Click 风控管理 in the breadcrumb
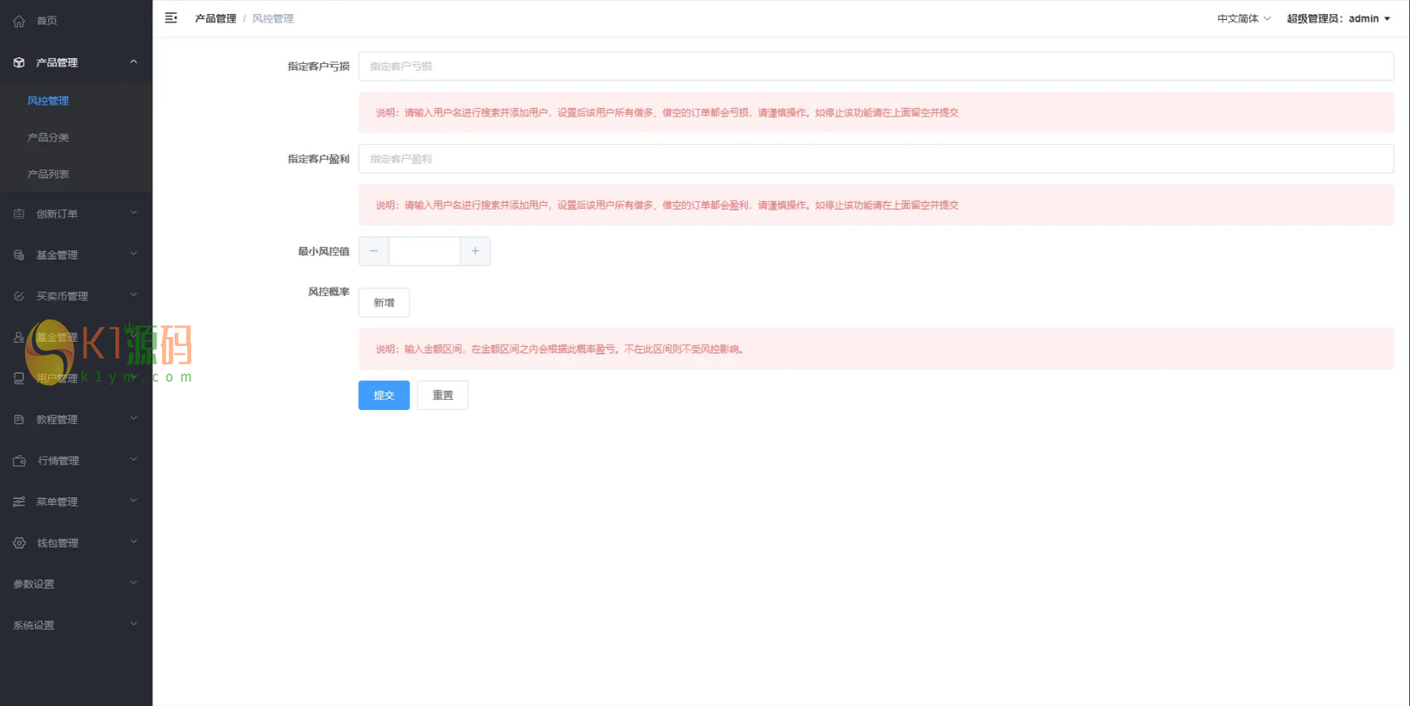 (273, 18)
